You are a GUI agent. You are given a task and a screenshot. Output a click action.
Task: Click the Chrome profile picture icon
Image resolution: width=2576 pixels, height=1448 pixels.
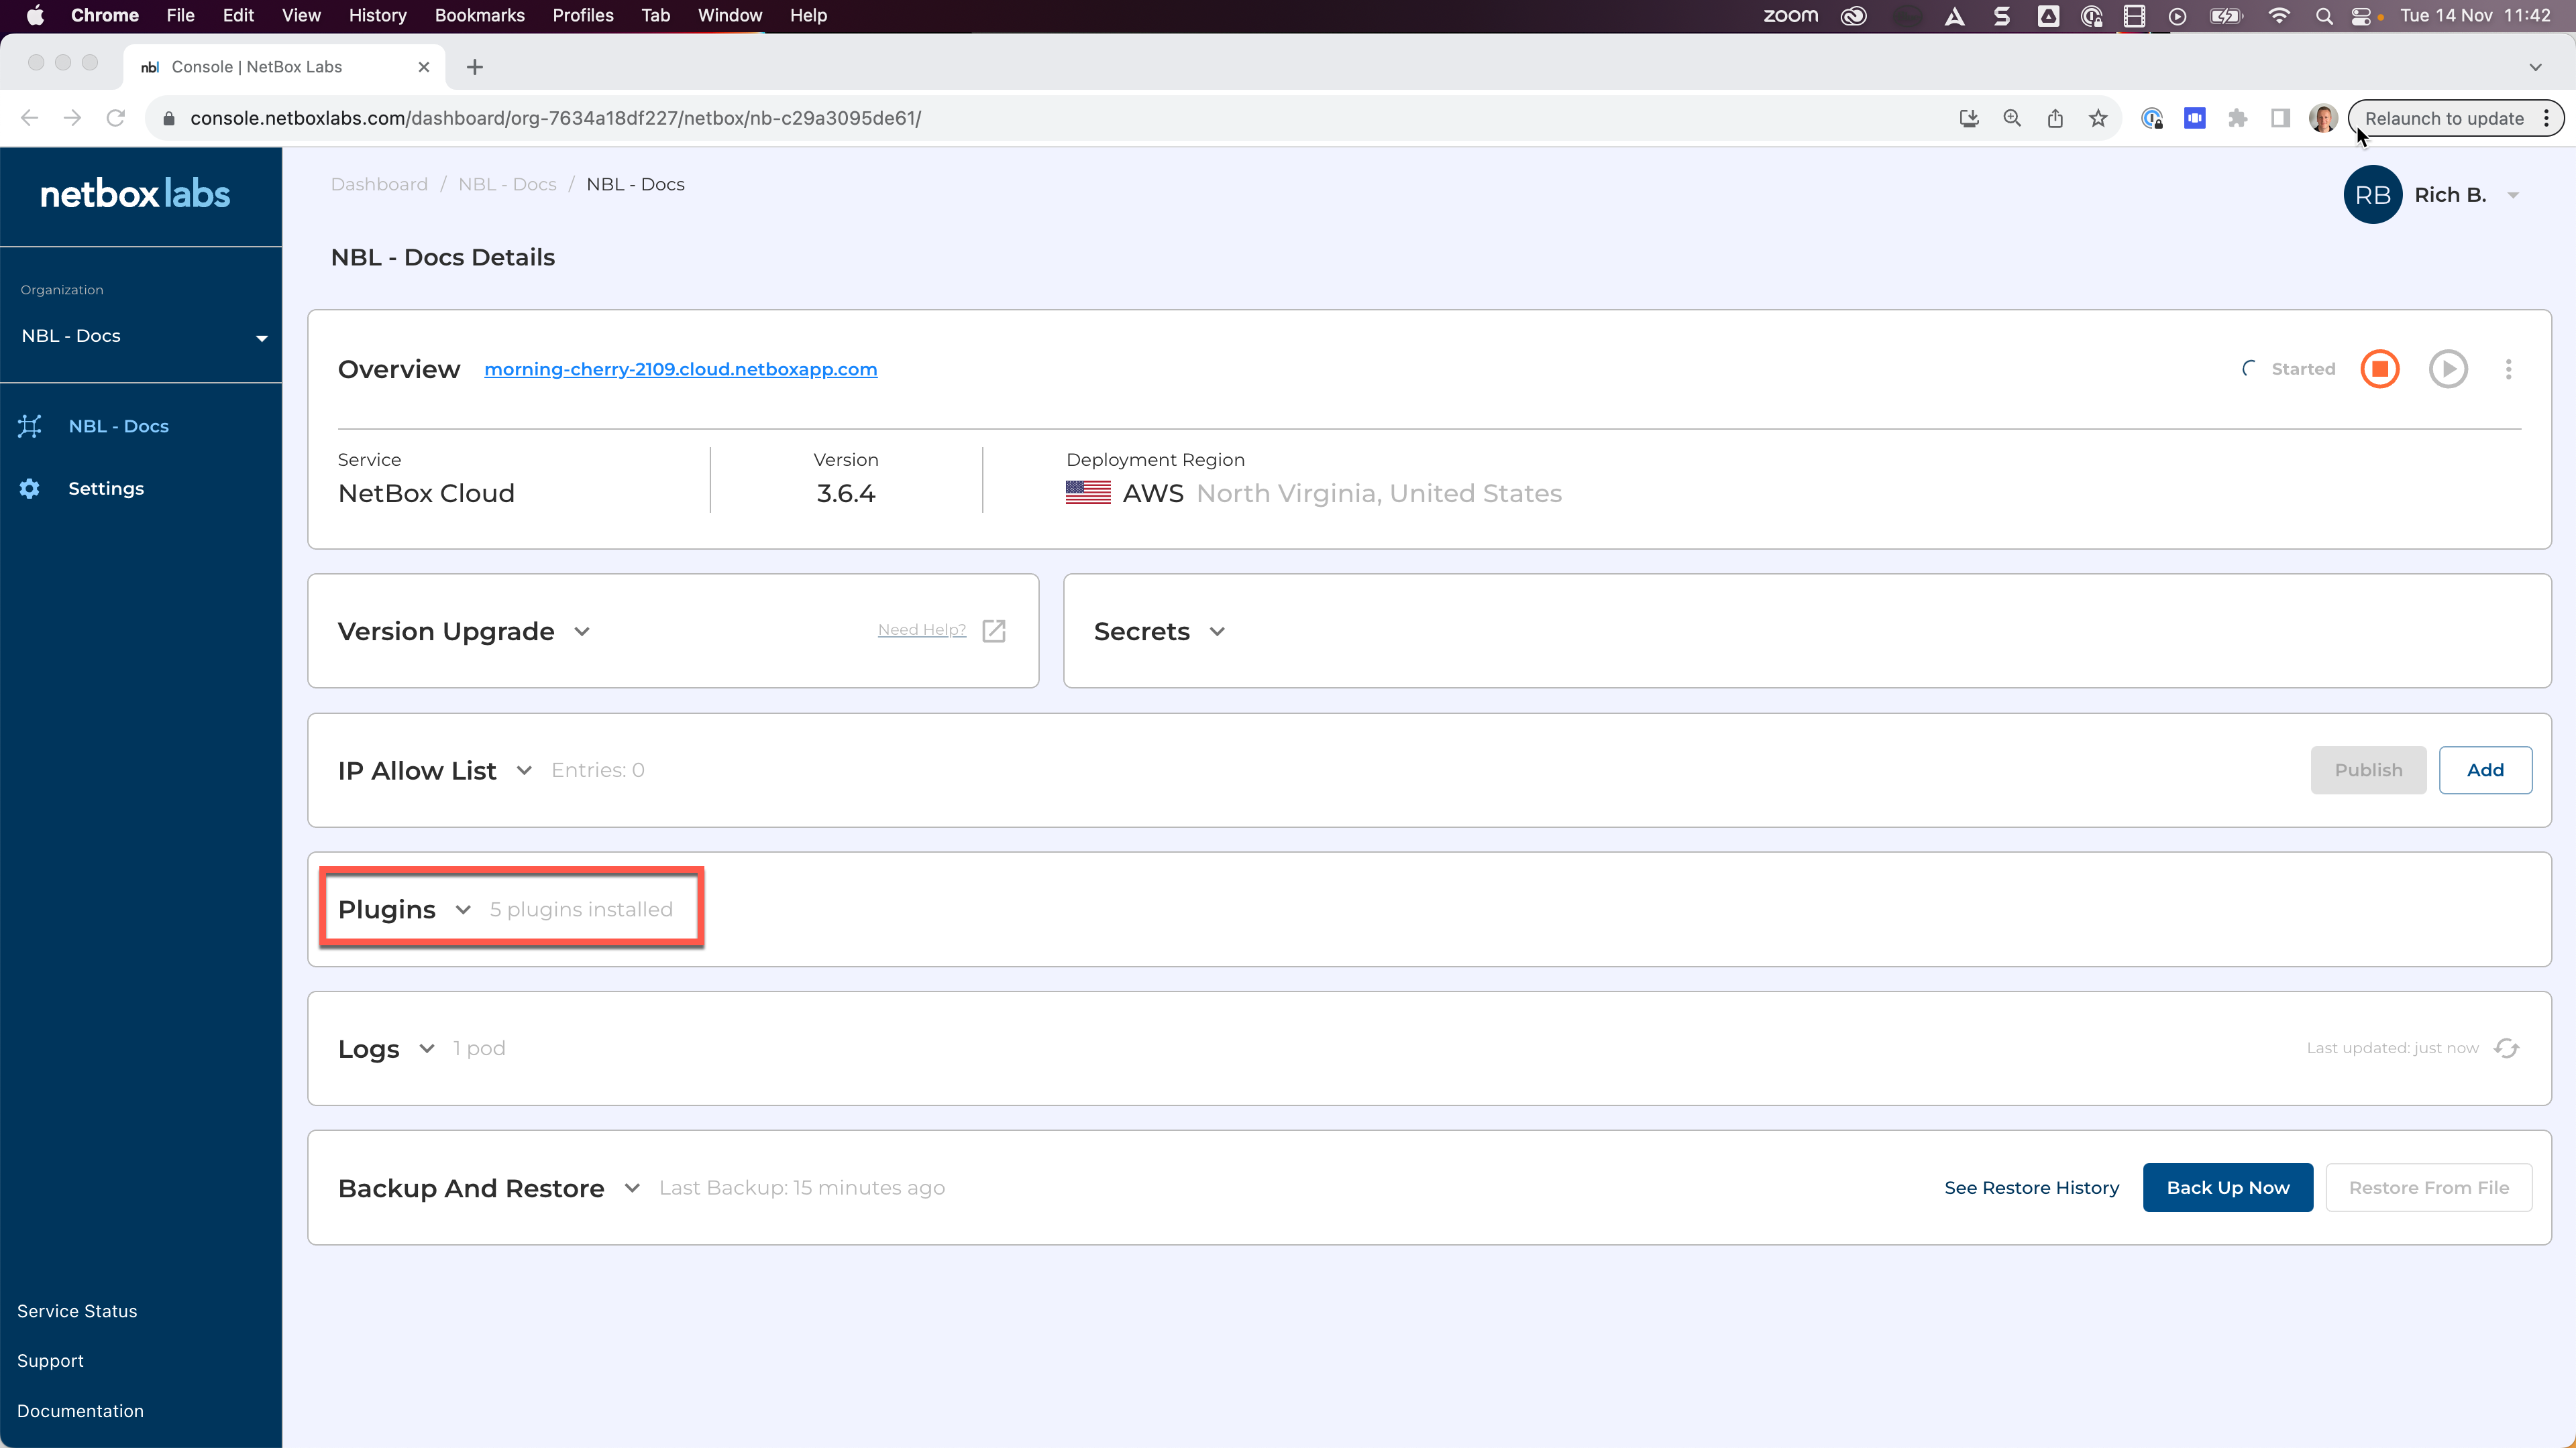click(x=2323, y=118)
